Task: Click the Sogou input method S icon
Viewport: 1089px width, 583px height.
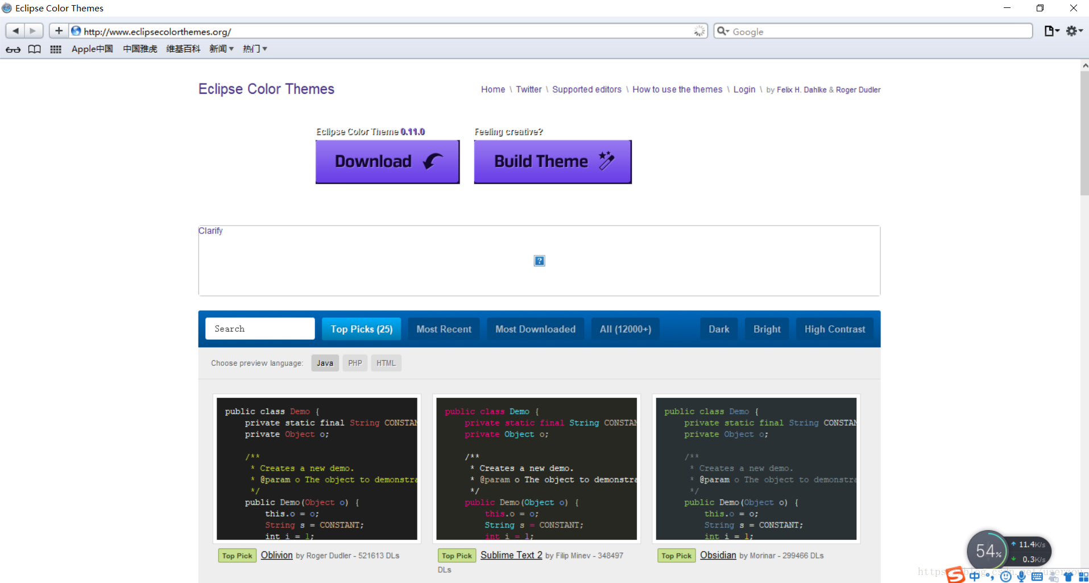Action: 955,575
